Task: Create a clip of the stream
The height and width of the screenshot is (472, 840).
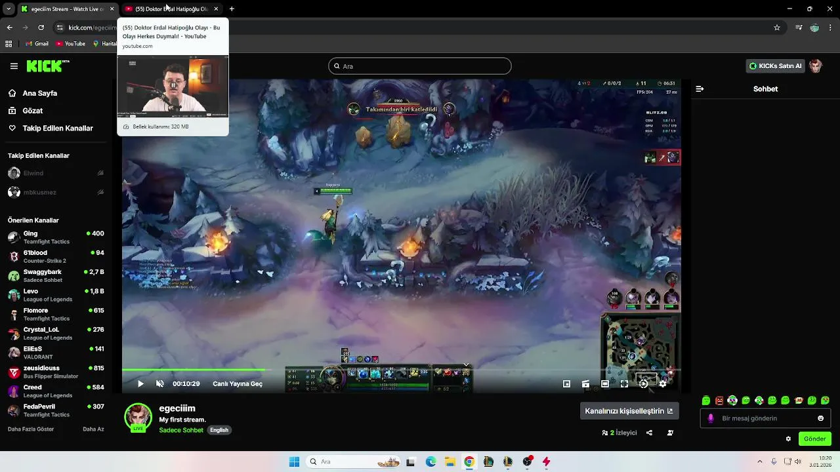Action: click(x=585, y=384)
